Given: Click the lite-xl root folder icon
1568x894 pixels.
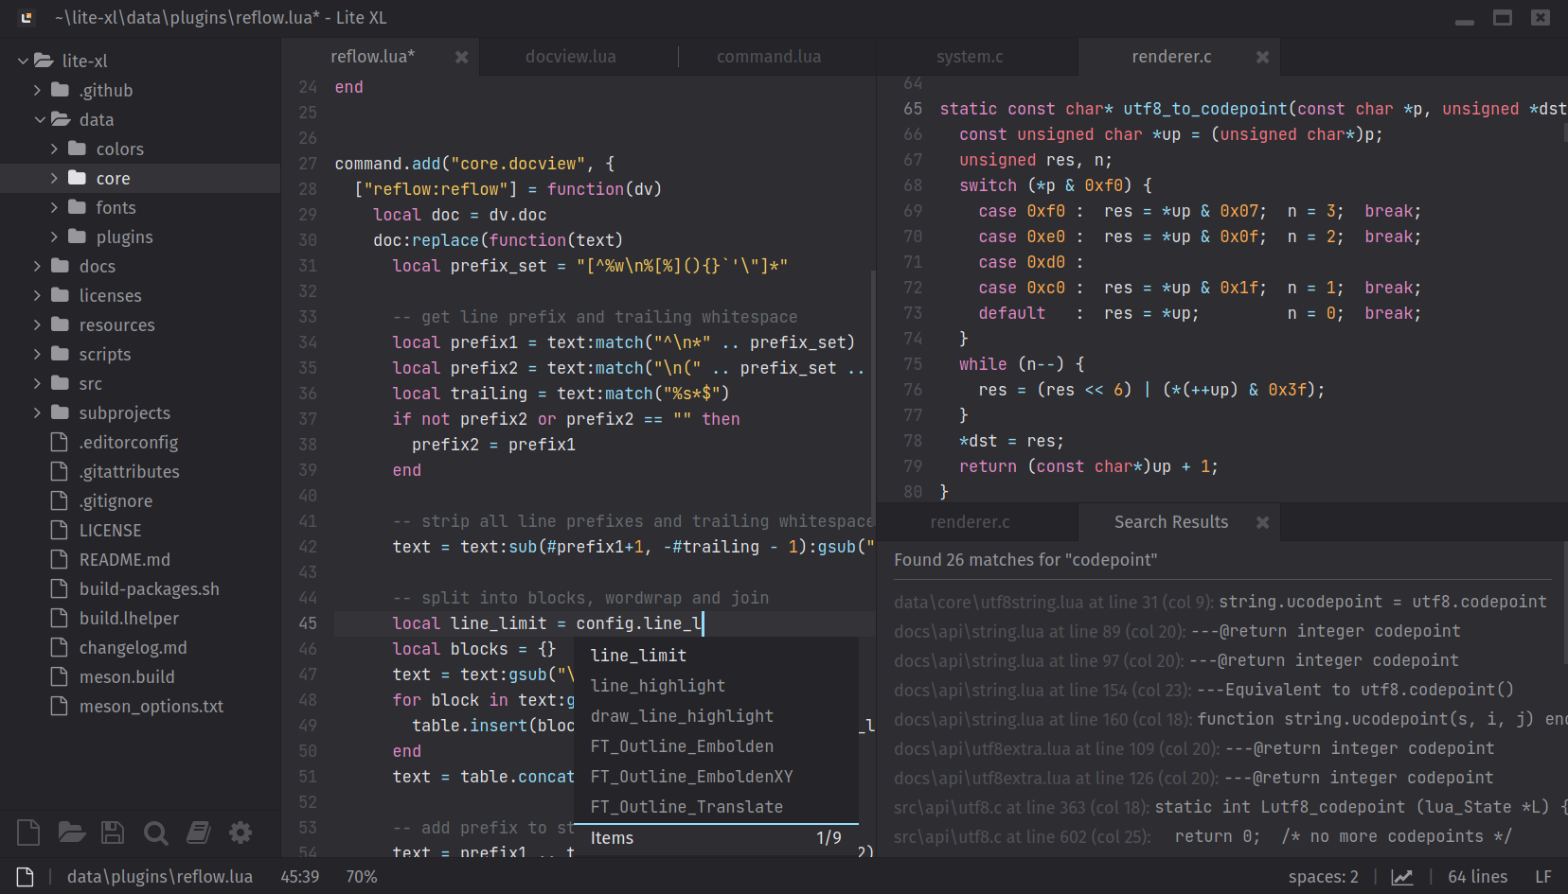Looking at the screenshot, I should (x=44, y=61).
